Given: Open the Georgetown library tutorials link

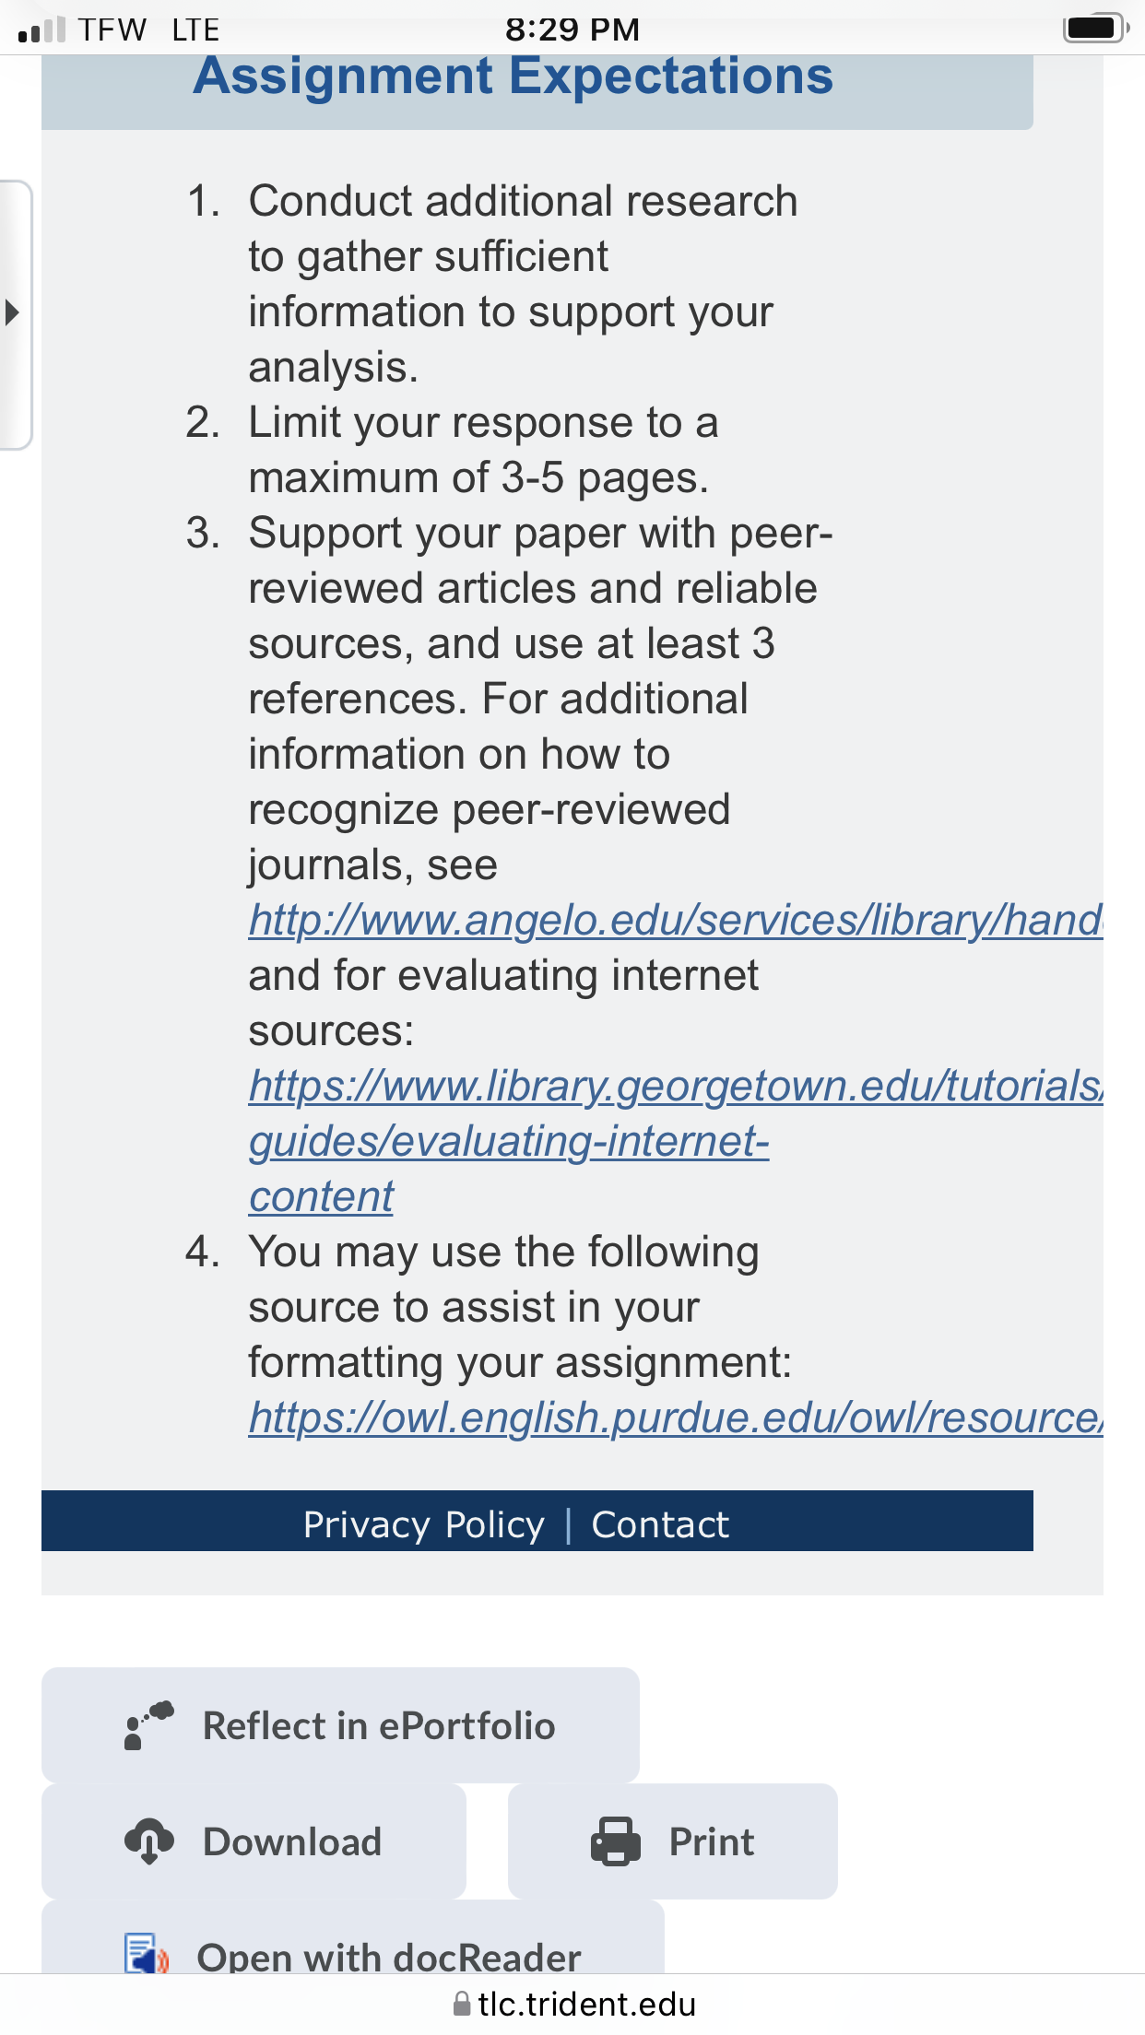Looking at the screenshot, I should click(676, 1086).
